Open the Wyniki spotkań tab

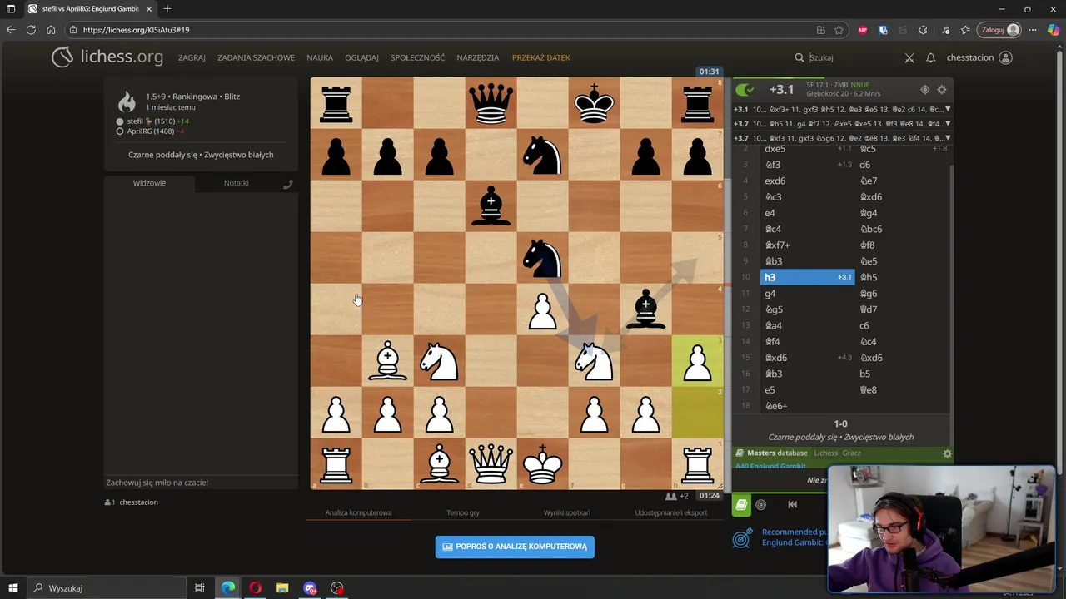[x=566, y=512]
